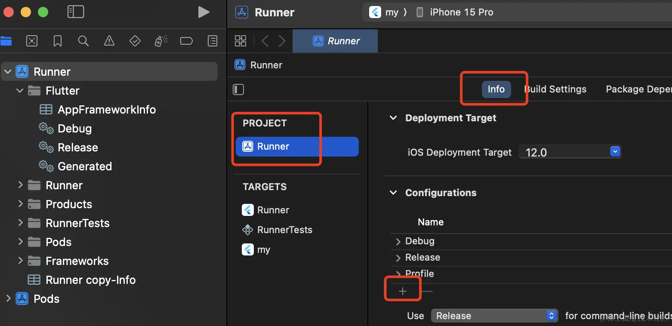Expand the Pods project at bottom
Image resolution: width=672 pixels, height=326 pixels.
[x=8, y=298]
